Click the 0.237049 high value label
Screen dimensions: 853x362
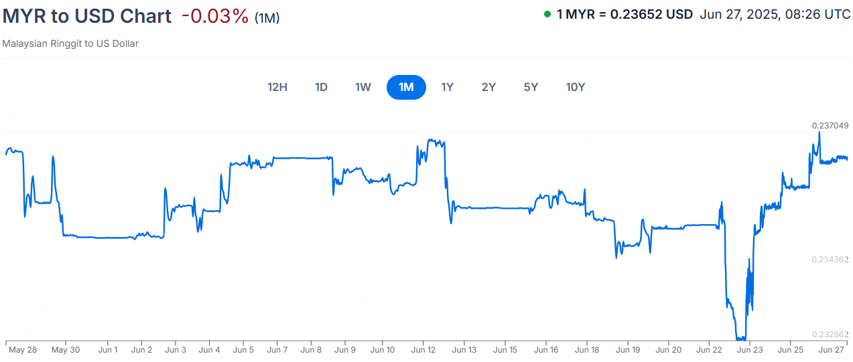tap(830, 125)
